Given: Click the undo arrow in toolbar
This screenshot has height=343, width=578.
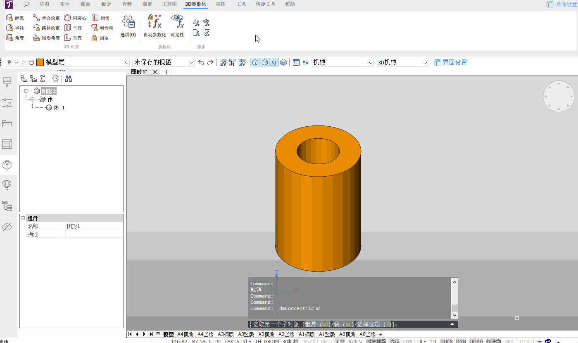Looking at the screenshot, I should coord(201,62).
